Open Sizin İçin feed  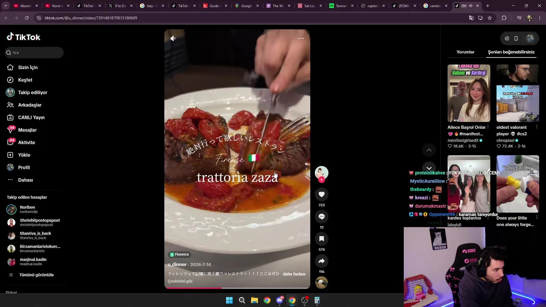click(x=28, y=67)
